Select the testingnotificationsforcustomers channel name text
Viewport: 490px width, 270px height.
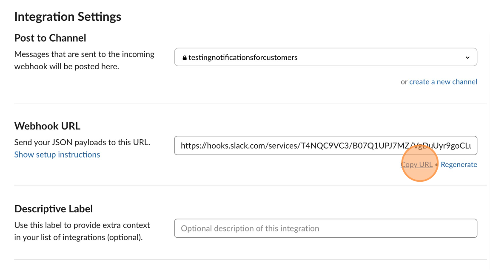pyautogui.click(x=243, y=57)
